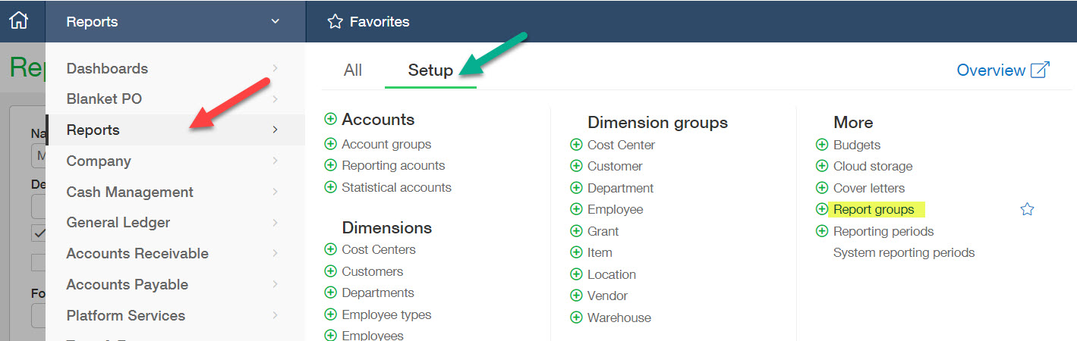
Task: Click the plus icon beside Reporting periods
Action: pos(821,231)
